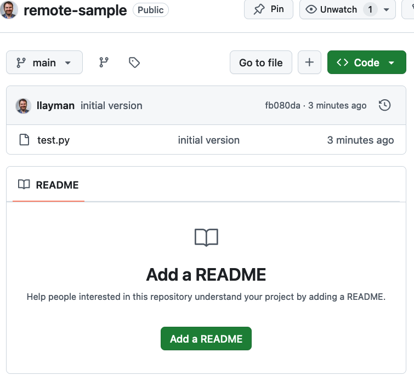Open the green Code dropdown button

pos(367,62)
